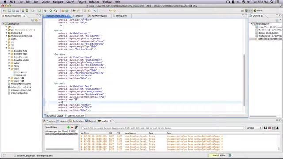The width and height of the screenshot is (283, 159).
Task: Collapse the values folder
Action: [9, 69]
